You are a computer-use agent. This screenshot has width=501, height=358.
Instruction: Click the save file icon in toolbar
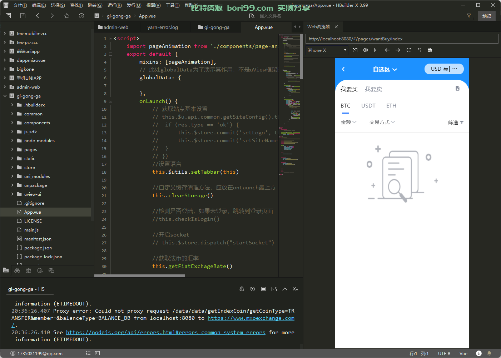(23, 16)
